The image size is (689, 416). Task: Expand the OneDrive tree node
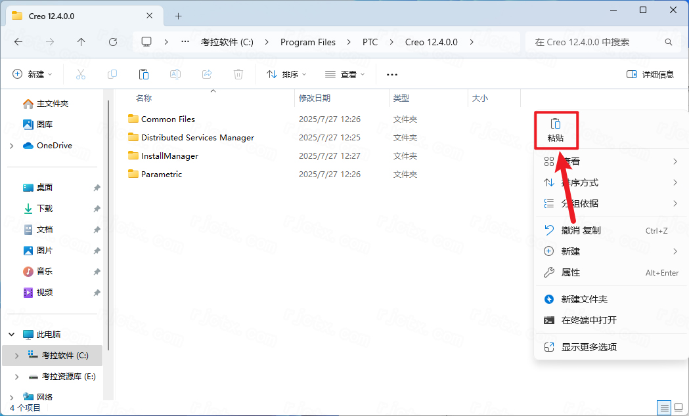[12, 146]
